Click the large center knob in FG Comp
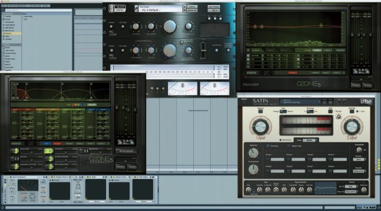 170,26
